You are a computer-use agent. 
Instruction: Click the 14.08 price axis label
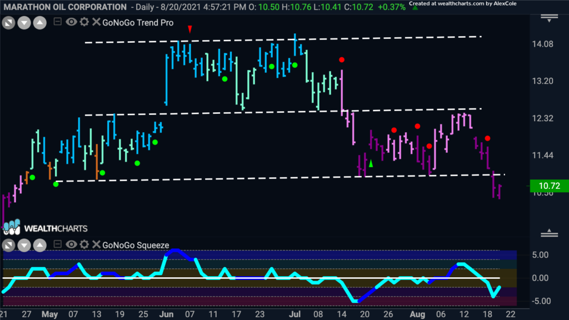[542, 44]
